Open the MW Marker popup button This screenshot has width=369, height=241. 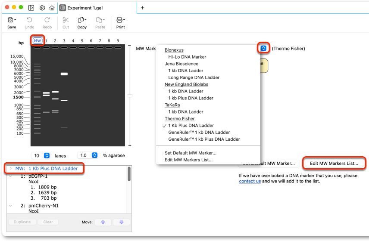coord(263,48)
